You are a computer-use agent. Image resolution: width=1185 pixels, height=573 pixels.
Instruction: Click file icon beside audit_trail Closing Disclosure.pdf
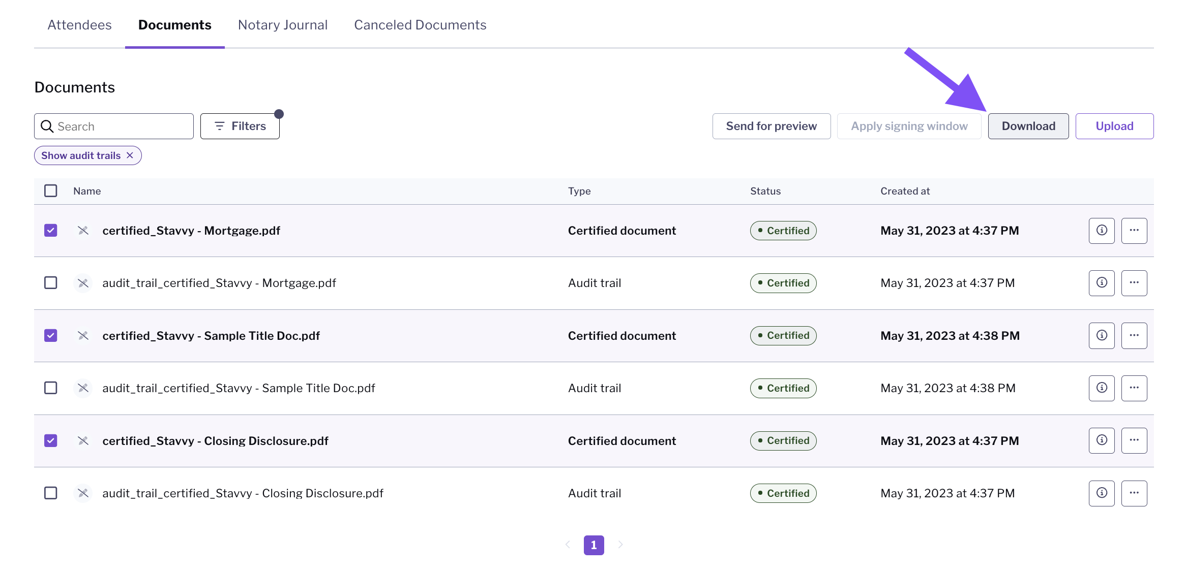(83, 493)
